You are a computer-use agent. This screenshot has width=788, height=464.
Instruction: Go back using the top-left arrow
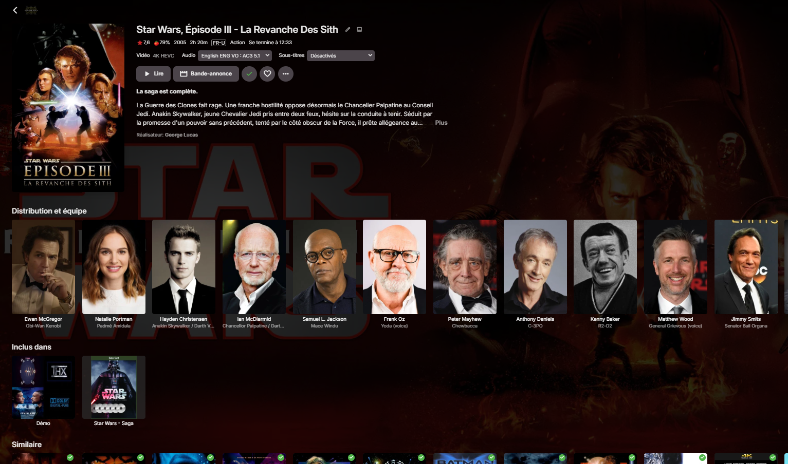(x=15, y=10)
